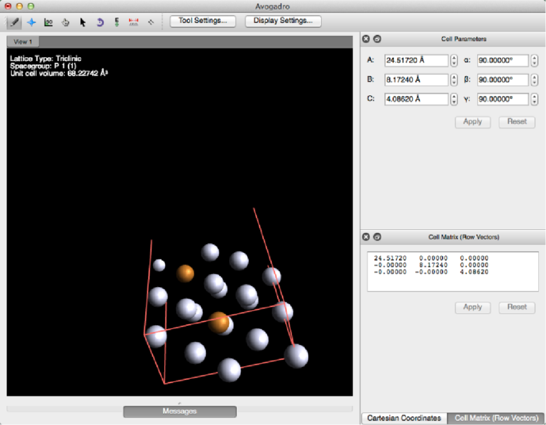The height and width of the screenshot is (425, 546).
Task: Select the View 1 tab
Action: pos(23,41)
